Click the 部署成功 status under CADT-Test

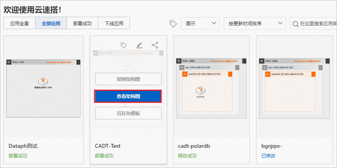104,156
